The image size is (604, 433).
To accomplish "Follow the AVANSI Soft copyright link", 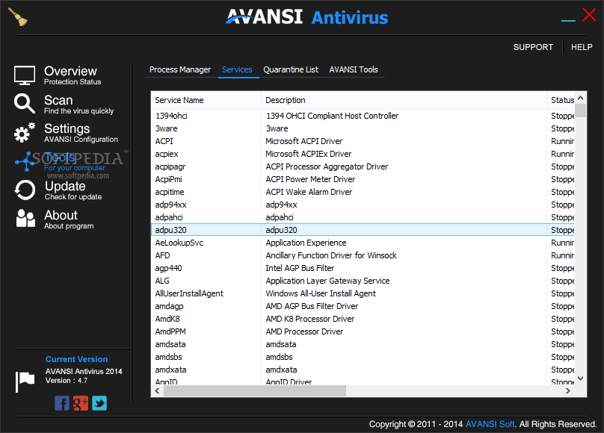I will 490,424.
